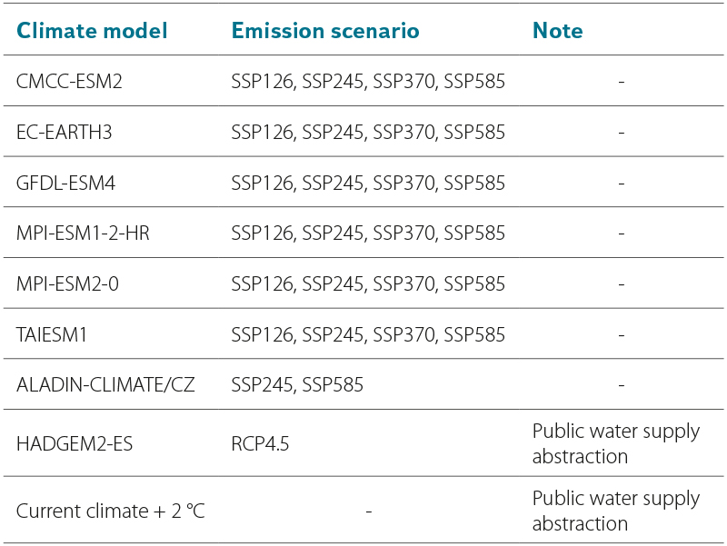
Task: Click the Current climate row's note text
Action: point(616,511)
